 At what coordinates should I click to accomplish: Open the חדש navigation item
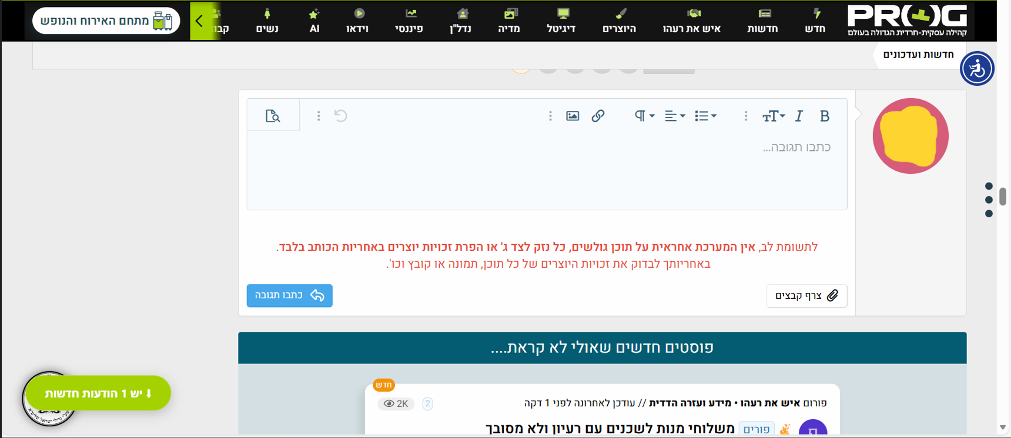coord(815,21)
